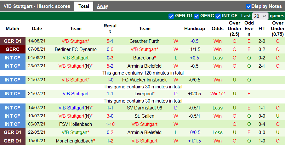The image size is (285, 145).
Task: Disable the INT CF filter checkbox
Action: click(x=218, y=16)
